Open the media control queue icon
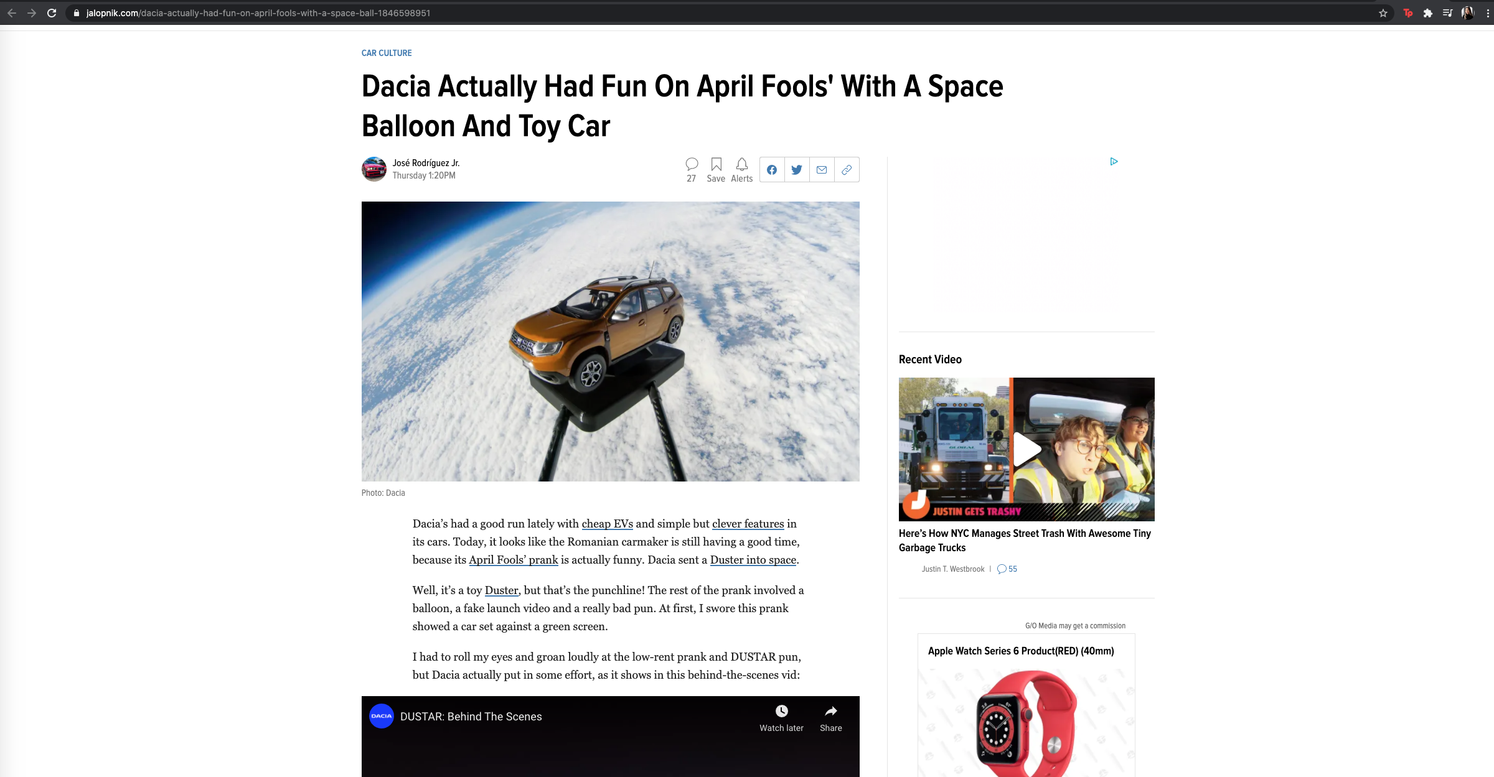 click(x=1447, y=13)
